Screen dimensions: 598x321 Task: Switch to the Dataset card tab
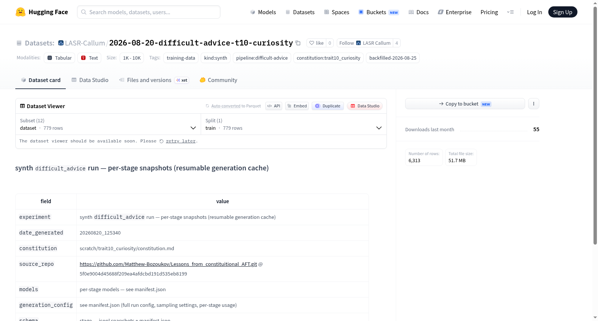tap(40, 80)
